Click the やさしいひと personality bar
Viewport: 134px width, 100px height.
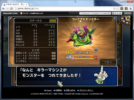point(83,57)
